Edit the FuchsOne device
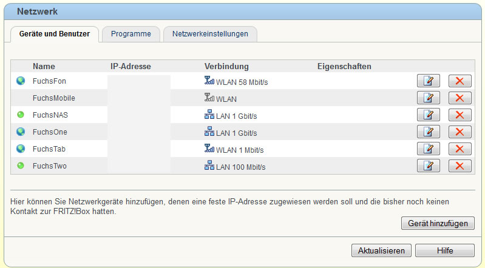The image size is (485, 268). click(x=429, y=132)
